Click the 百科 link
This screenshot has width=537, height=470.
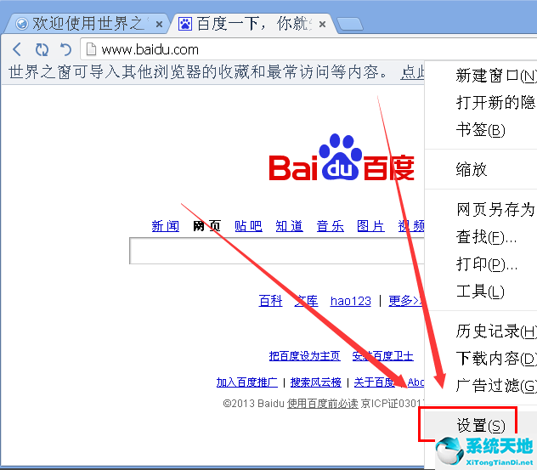(x=270, y=301)
